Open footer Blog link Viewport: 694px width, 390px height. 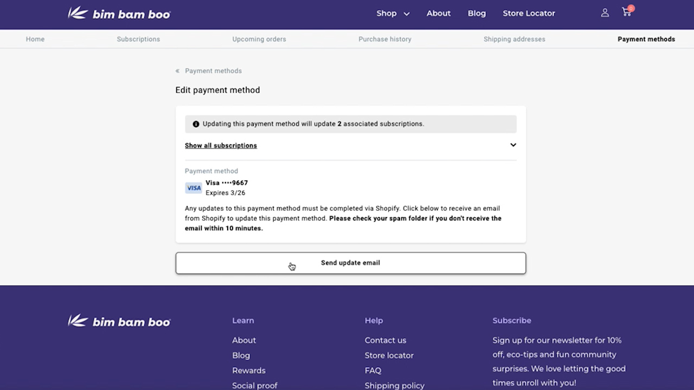(241, 355)
